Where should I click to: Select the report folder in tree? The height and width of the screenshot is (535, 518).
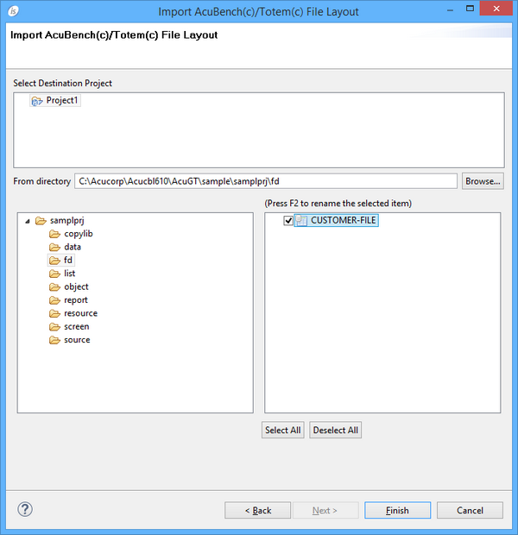click(75, 300)
